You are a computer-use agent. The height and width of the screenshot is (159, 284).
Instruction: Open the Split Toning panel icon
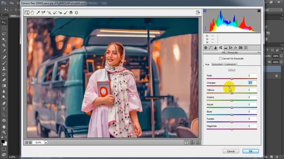pos(226,48)
